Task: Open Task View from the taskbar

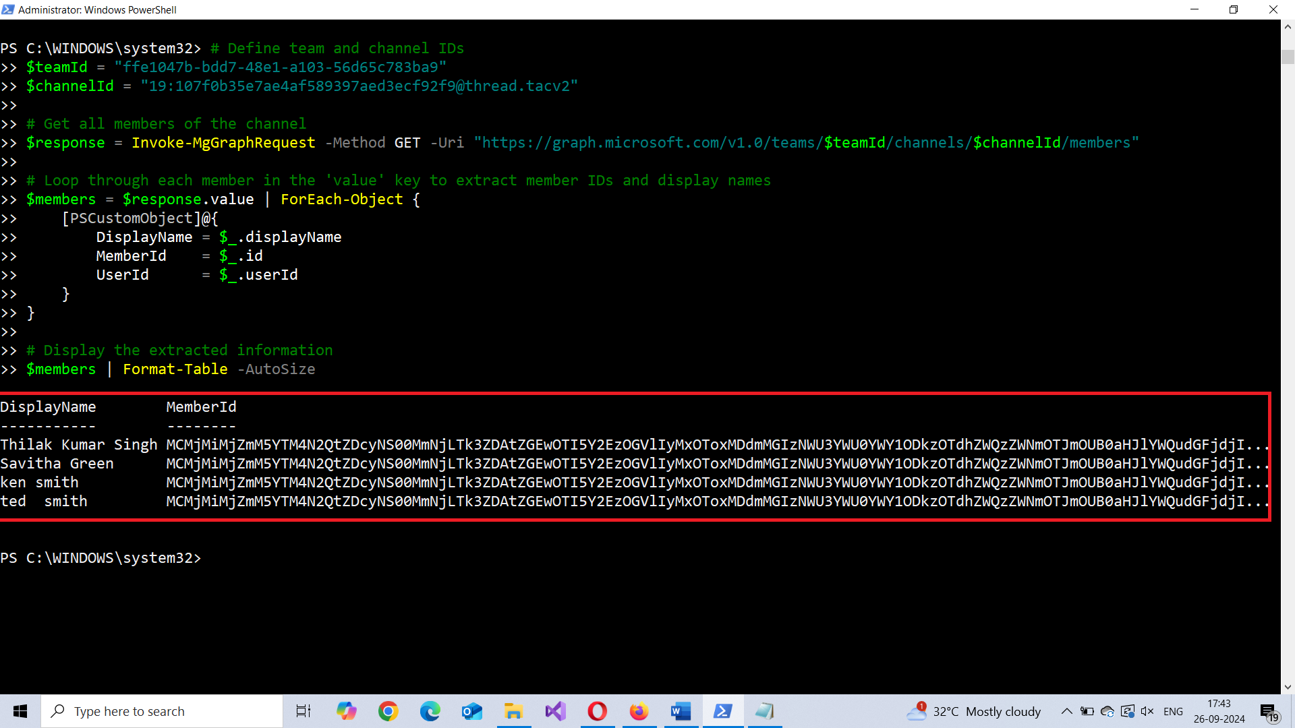Action: coord(304,711)
